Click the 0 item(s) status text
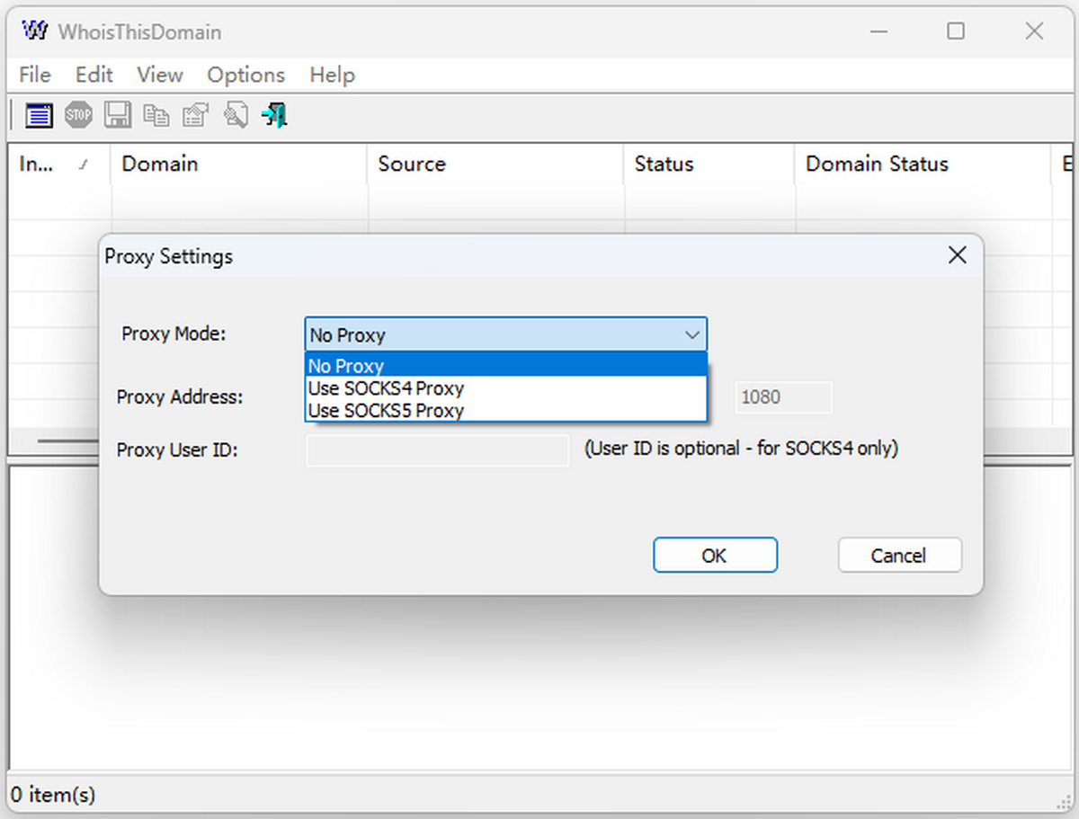This screenshot has width=1079, height=819. pyautogui.click(x=53, y=795)
